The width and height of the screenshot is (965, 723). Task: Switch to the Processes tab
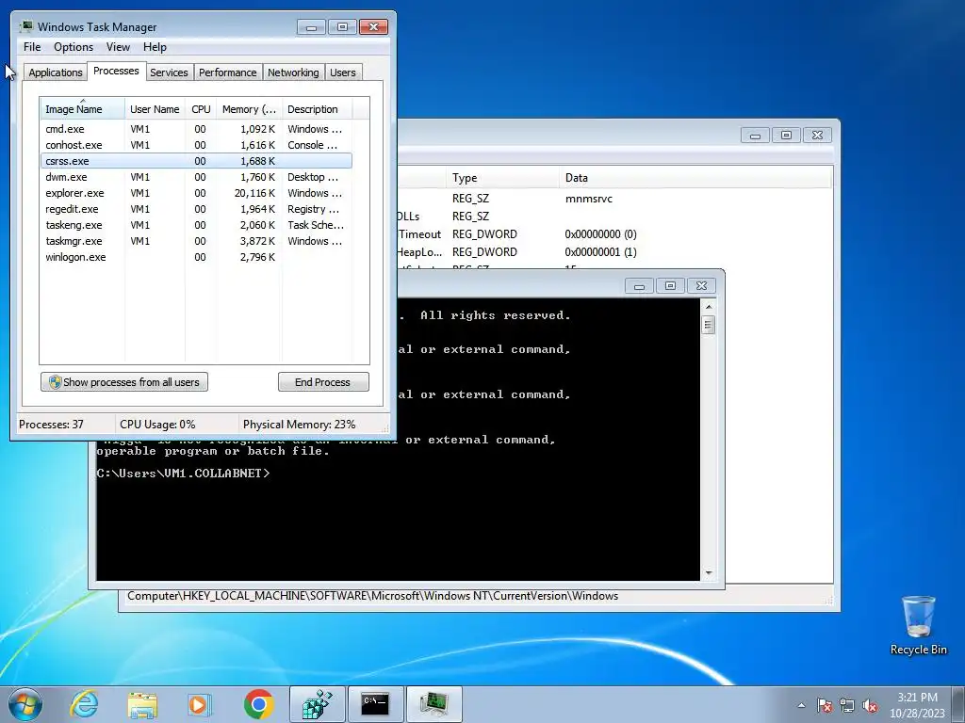pyautogui.click(x=116, y=71)
